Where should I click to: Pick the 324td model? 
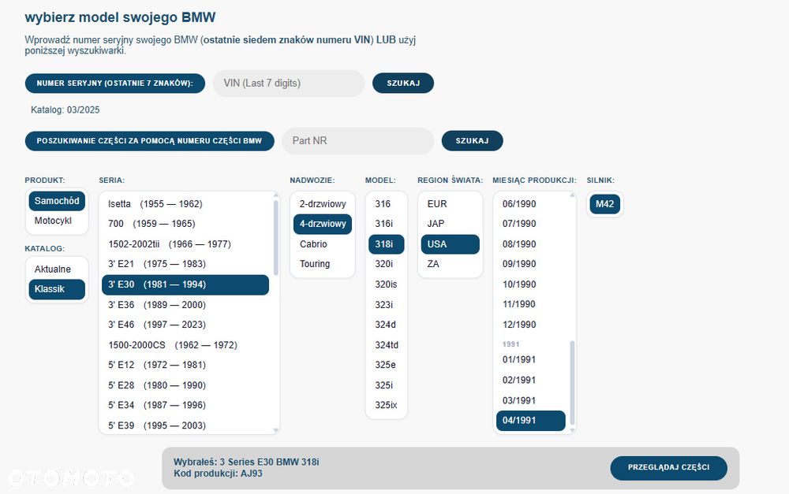pyautogui.click(x=386, y=345)
